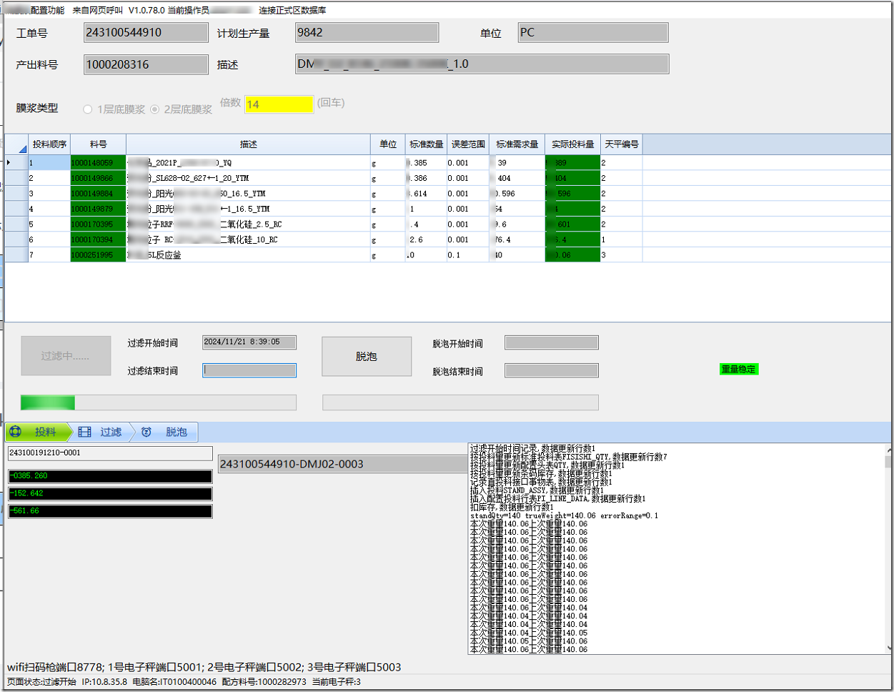The height and width of the screenshot is (692, 894).
Task: Click the 料号 column header
Action: (98, 144)
